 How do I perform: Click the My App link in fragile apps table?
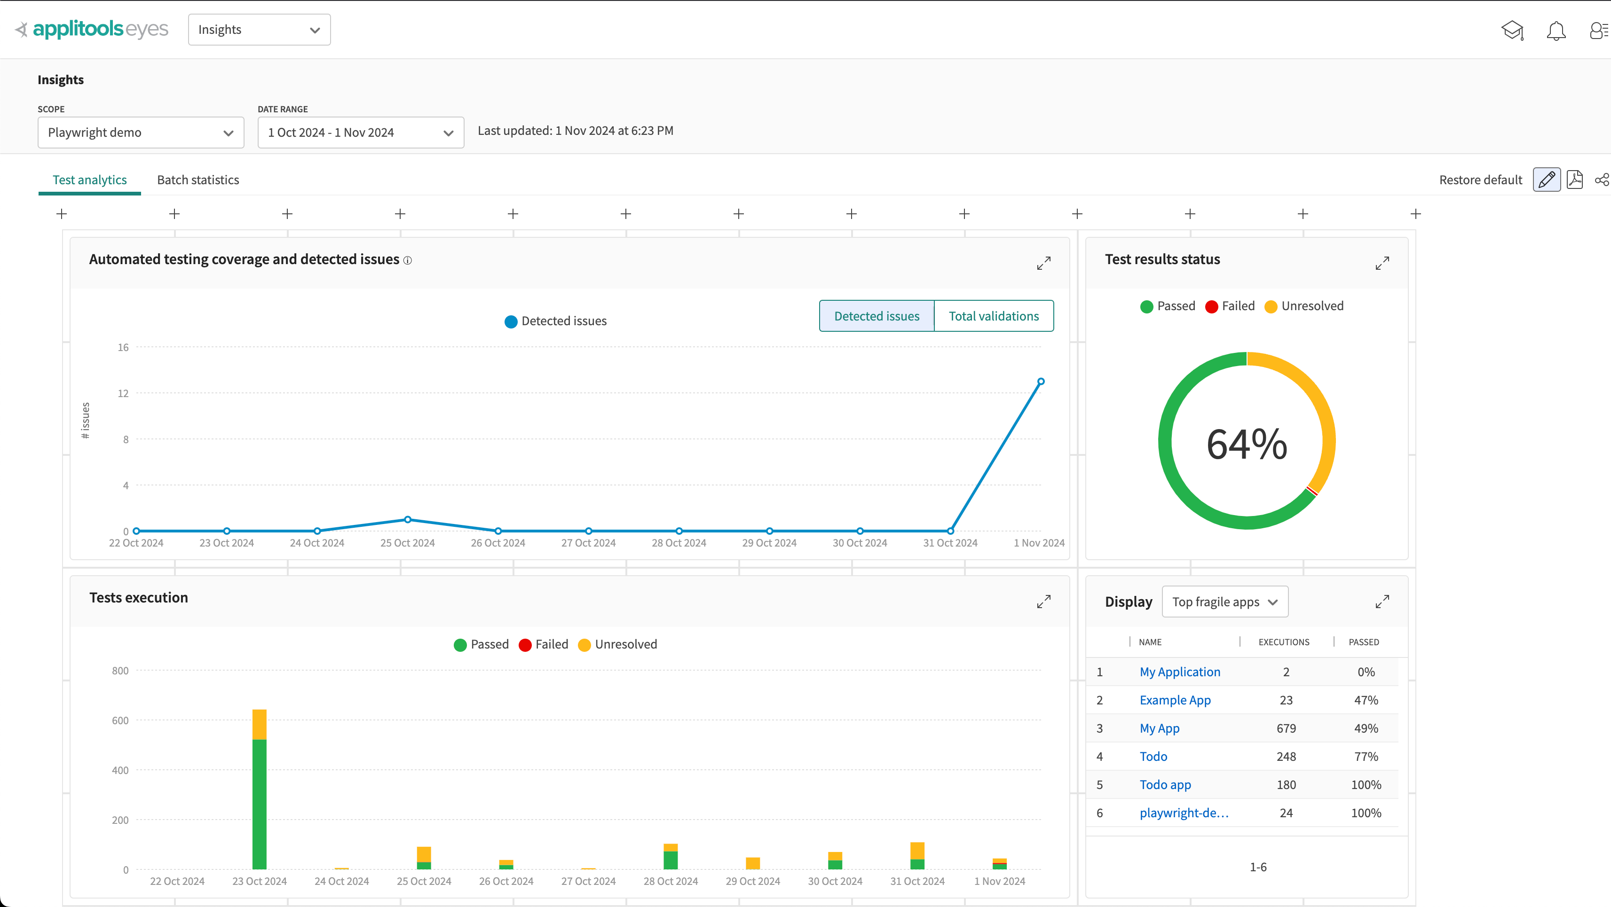click(x=1159, y=728)
